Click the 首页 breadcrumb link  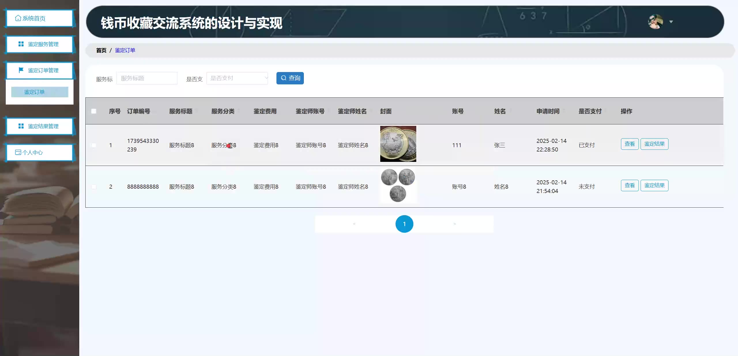(101, 50)
